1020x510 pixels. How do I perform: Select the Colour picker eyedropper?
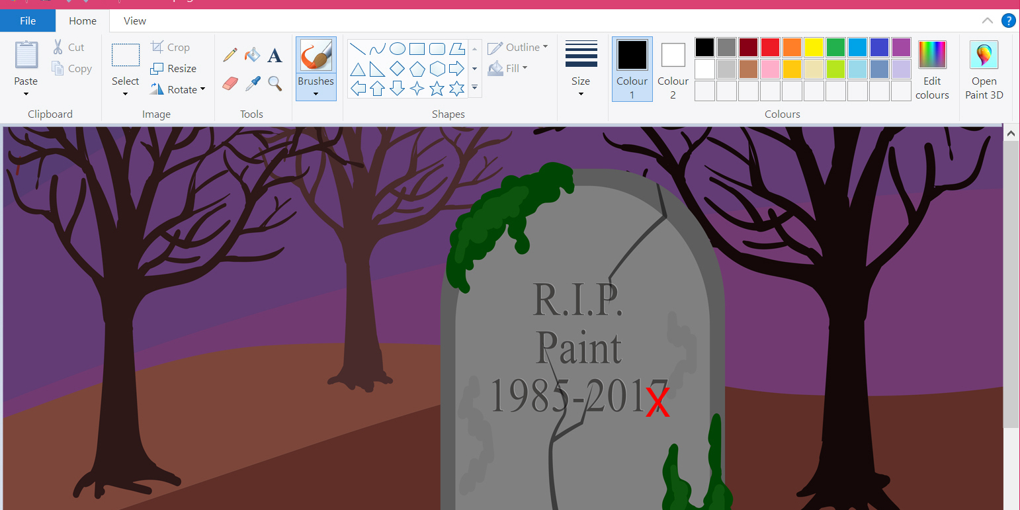coord(252,83)
